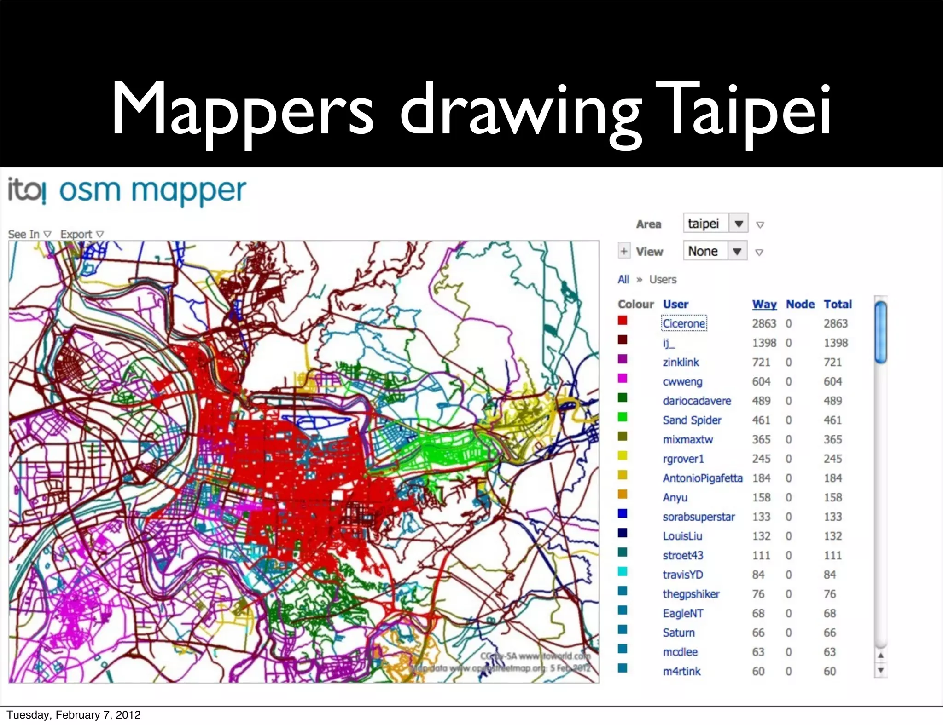Click the plus icon beside View
The height and width of the screenshot is (725, 943).
pyautogui.click(x=623, y=251)
